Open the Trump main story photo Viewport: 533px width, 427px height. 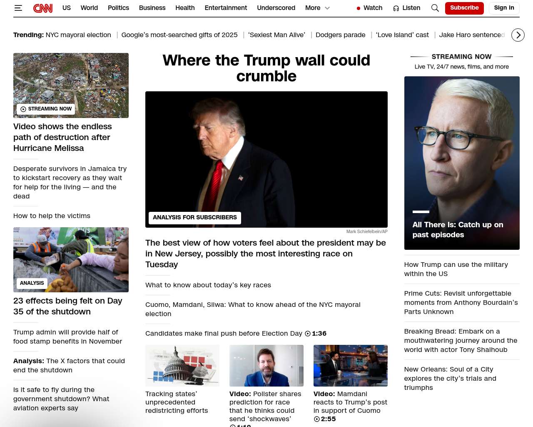click(x=266, y=159)
